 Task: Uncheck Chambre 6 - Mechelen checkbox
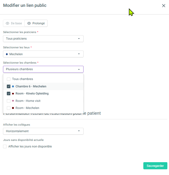9,87
